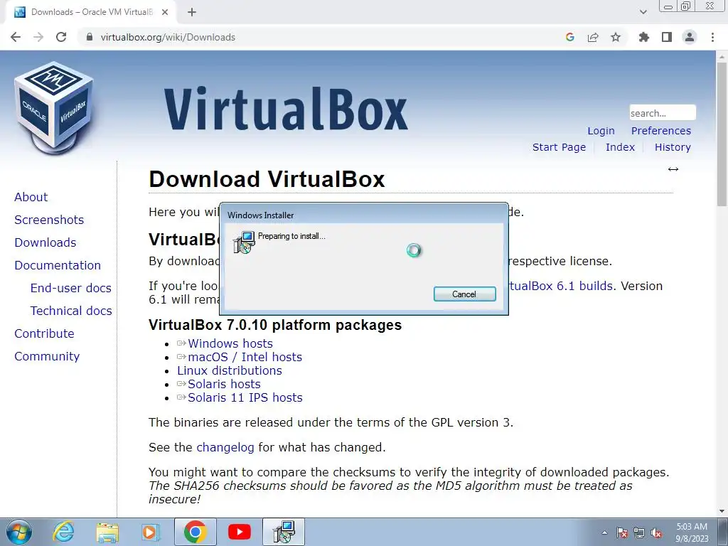Switch to Chrome in the taskbar

pos(195,532)
